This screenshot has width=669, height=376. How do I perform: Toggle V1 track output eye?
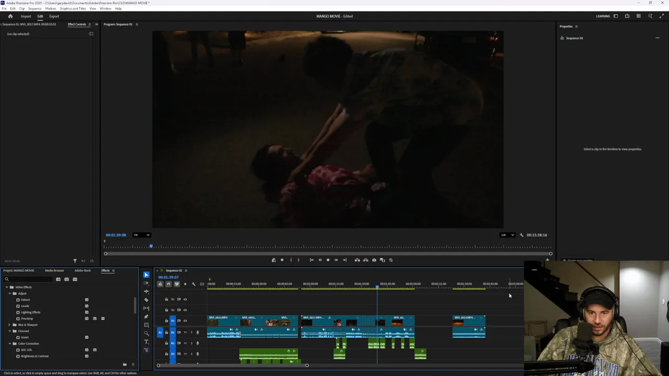pos(185,321)
